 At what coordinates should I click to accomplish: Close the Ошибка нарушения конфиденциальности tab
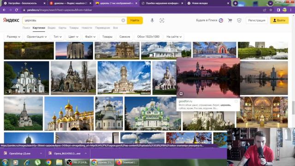pyautogui.click(x=182, y=3)
